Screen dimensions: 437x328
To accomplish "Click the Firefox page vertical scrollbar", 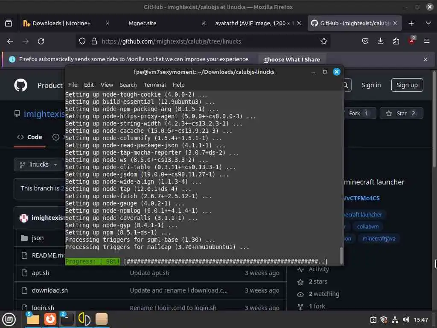I will tap(434, 119).
